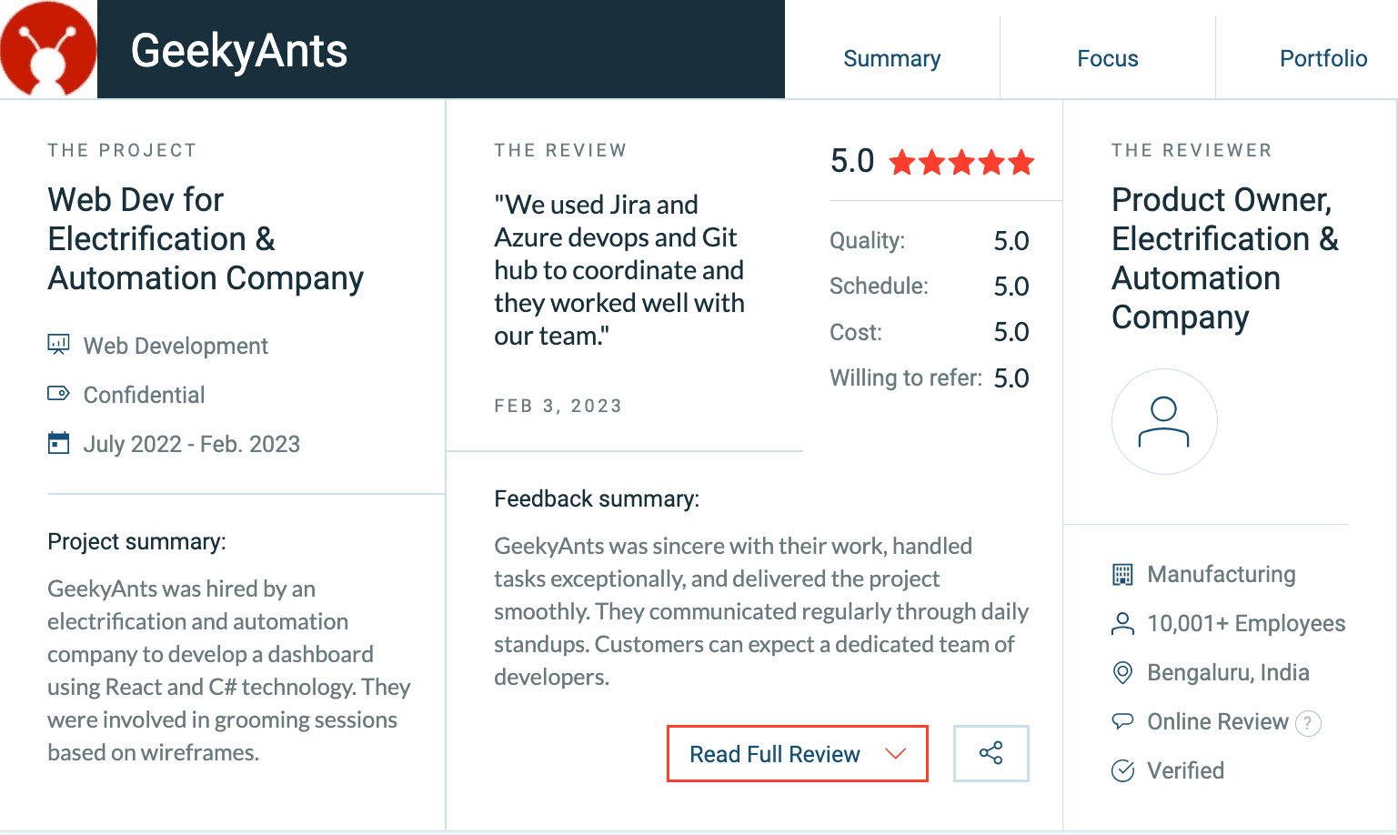The image size is (1398, 835).
Task: Click the GeekyAnts company name heading
Action: (x=239, y=51)
